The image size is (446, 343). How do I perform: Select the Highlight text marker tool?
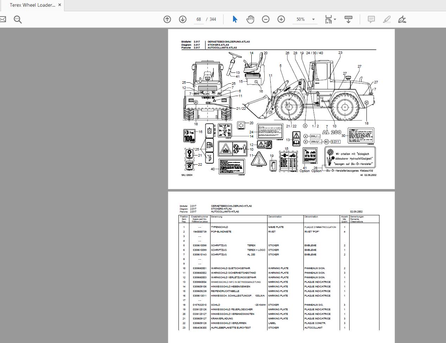(x=387, y=19)
